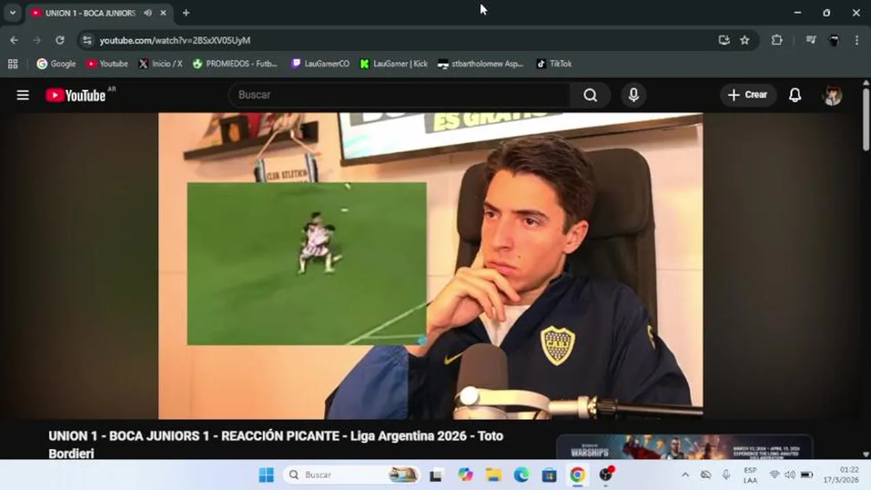The image size is (871, 490).
Task: Open the TikTok bookmark
Action: pos(553,64)
